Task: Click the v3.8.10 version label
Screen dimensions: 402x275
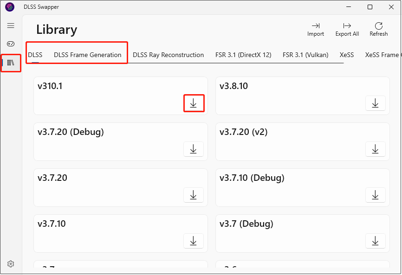Action: pos(233,86)
